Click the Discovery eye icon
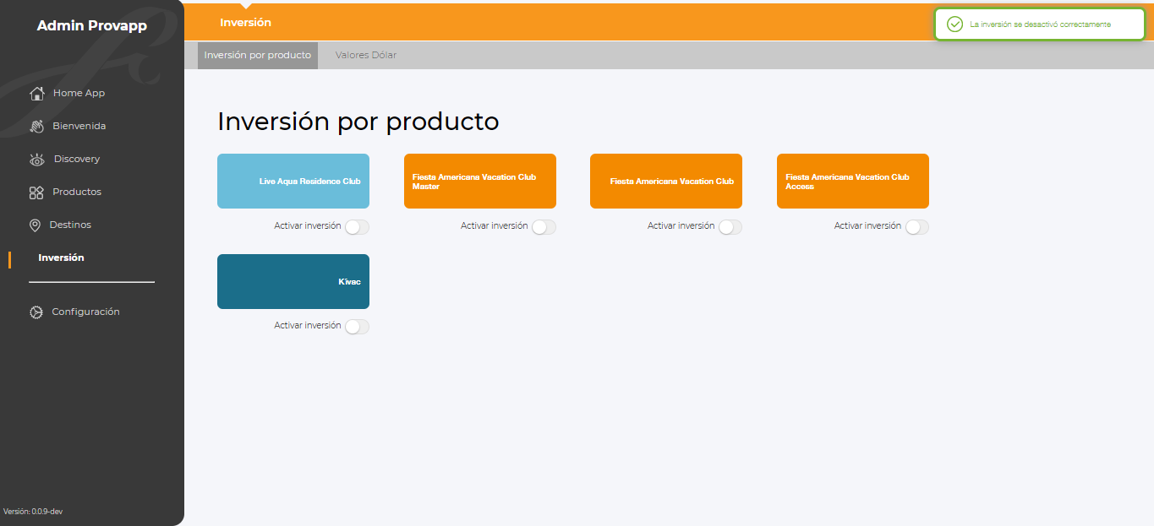Viewport: 1154px width, 526px height. coord(37,159)
